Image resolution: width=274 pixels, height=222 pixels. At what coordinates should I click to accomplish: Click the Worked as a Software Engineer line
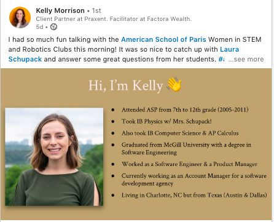[x=189, y=164]
